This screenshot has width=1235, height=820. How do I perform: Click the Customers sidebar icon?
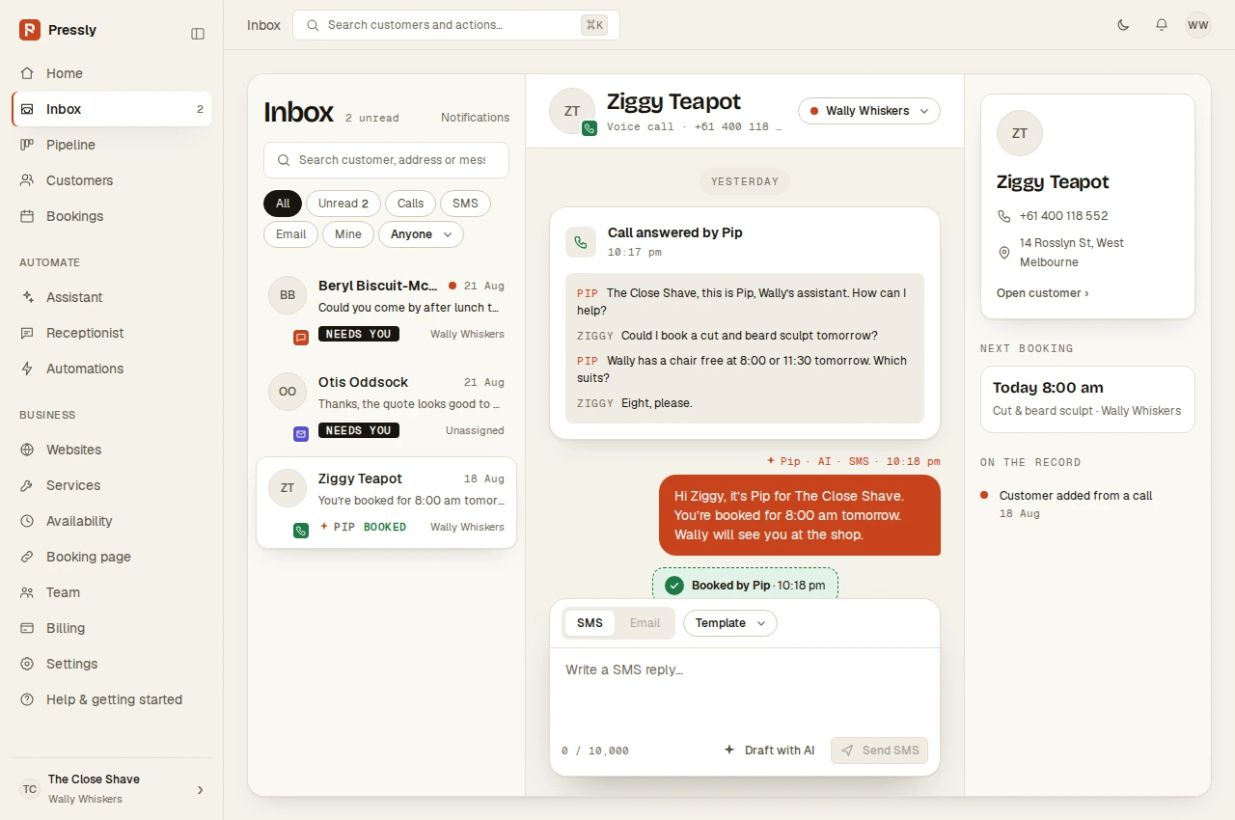point(27,180)
